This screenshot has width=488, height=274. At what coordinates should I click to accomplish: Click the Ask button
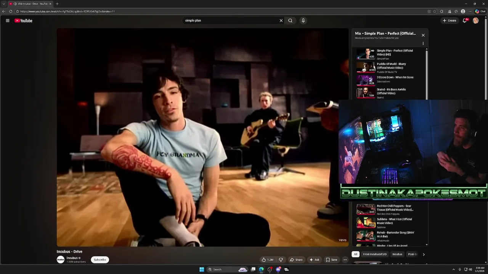point(315,260)
